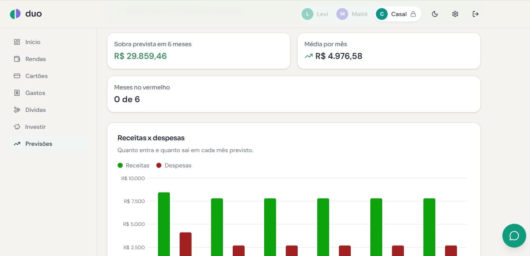The width and height of the screenshot is (530, 256).
Task: Toggle dark mode with moon icon
Action: (435, 14)
